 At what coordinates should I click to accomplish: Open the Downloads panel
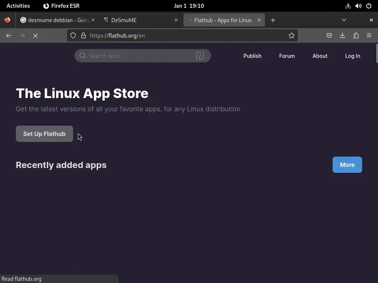342,36
